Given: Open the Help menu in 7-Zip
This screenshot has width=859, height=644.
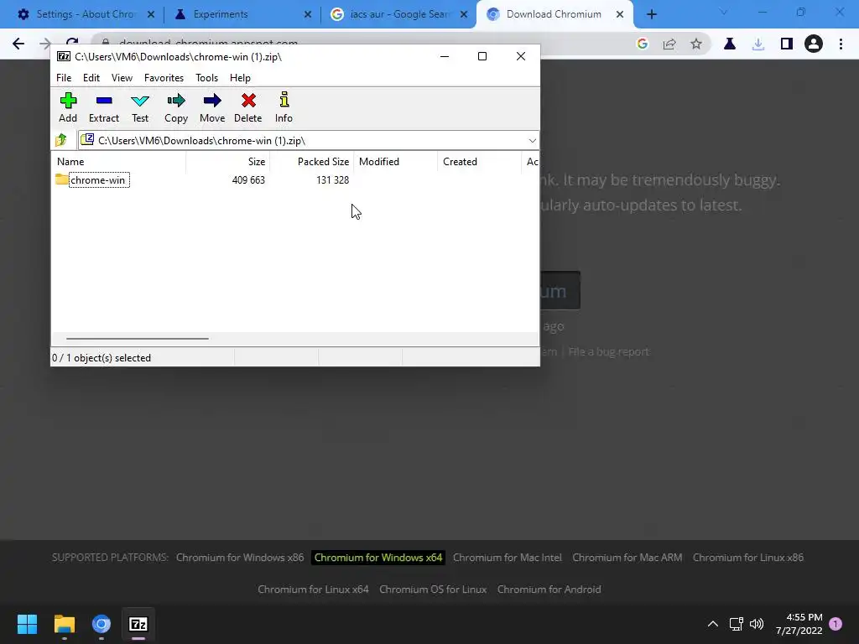Looking at the screenshot, I should coord(240,78).
